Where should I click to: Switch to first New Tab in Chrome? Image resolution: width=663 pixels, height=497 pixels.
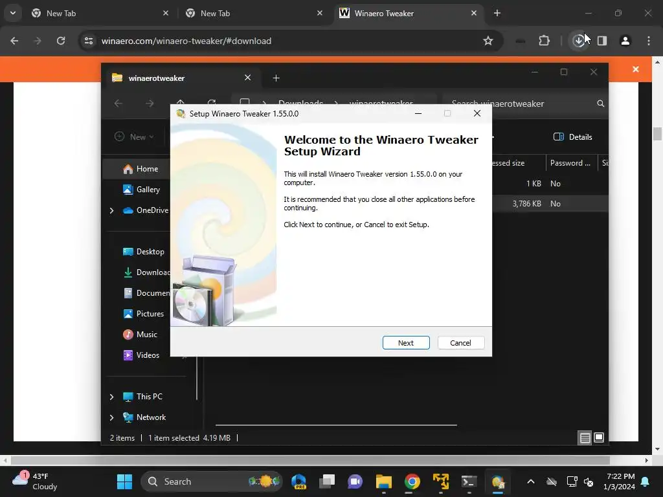click(x=100, y=13)
